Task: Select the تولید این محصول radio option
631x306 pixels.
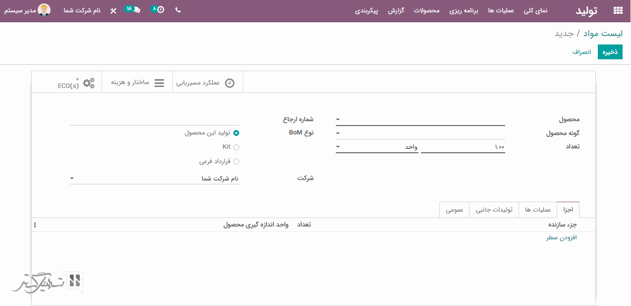Action: [236, 132]
